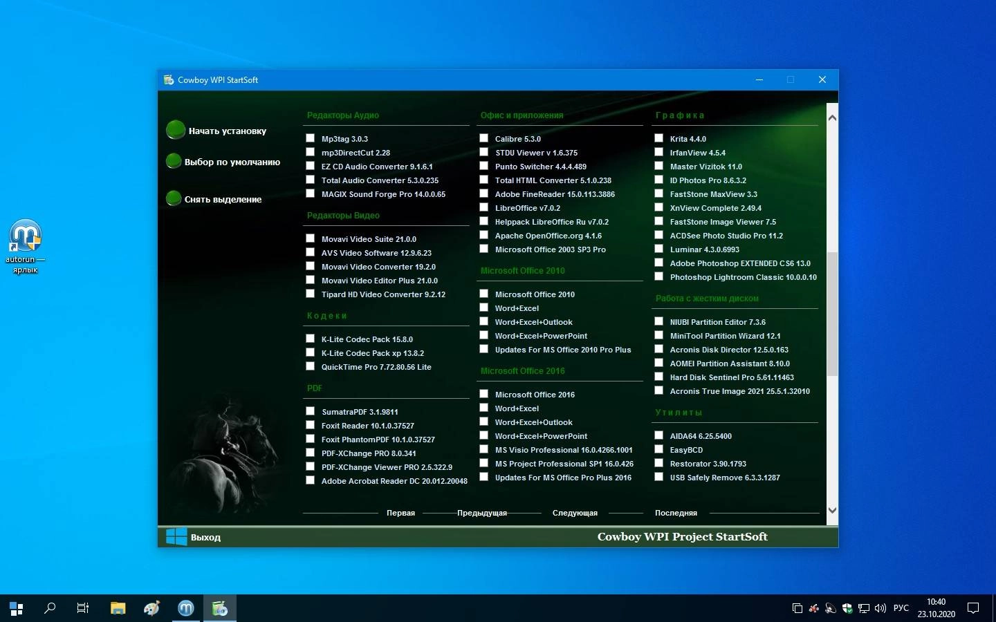Image resolution: width=996 pixels, height=622 pixels.
Task: Go to Первая page
Action: tap(400, 513)
